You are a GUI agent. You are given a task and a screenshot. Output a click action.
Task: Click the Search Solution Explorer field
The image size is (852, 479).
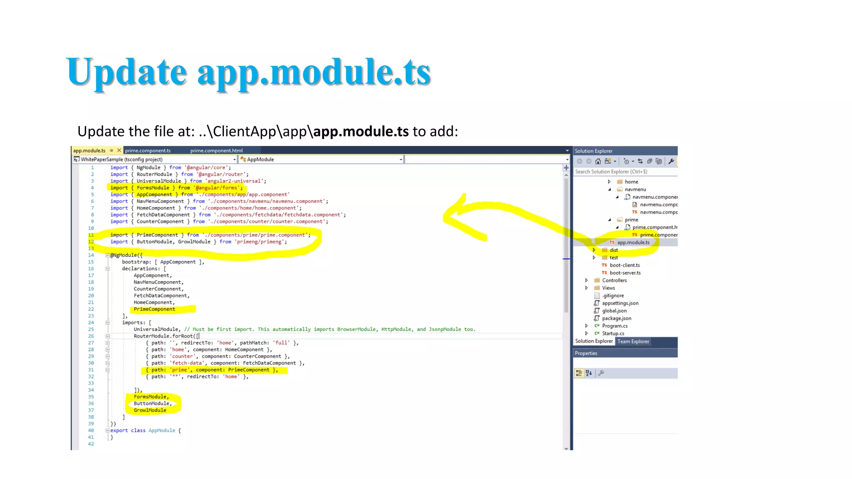click(x=625, y=172)
